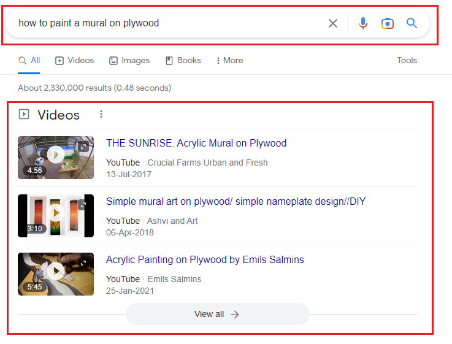
Task: Open THE SUNRISE Acrylic Mural on Plywood link
Action: point(196,143)
